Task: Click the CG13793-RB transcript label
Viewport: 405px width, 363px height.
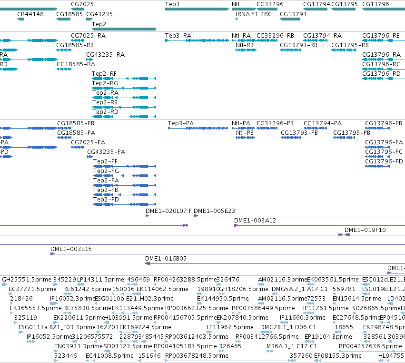Action: pyautogui.click(x=298, y=45)
